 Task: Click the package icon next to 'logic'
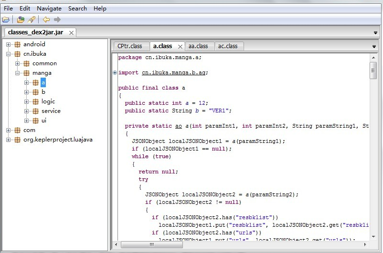coord(36,101)
